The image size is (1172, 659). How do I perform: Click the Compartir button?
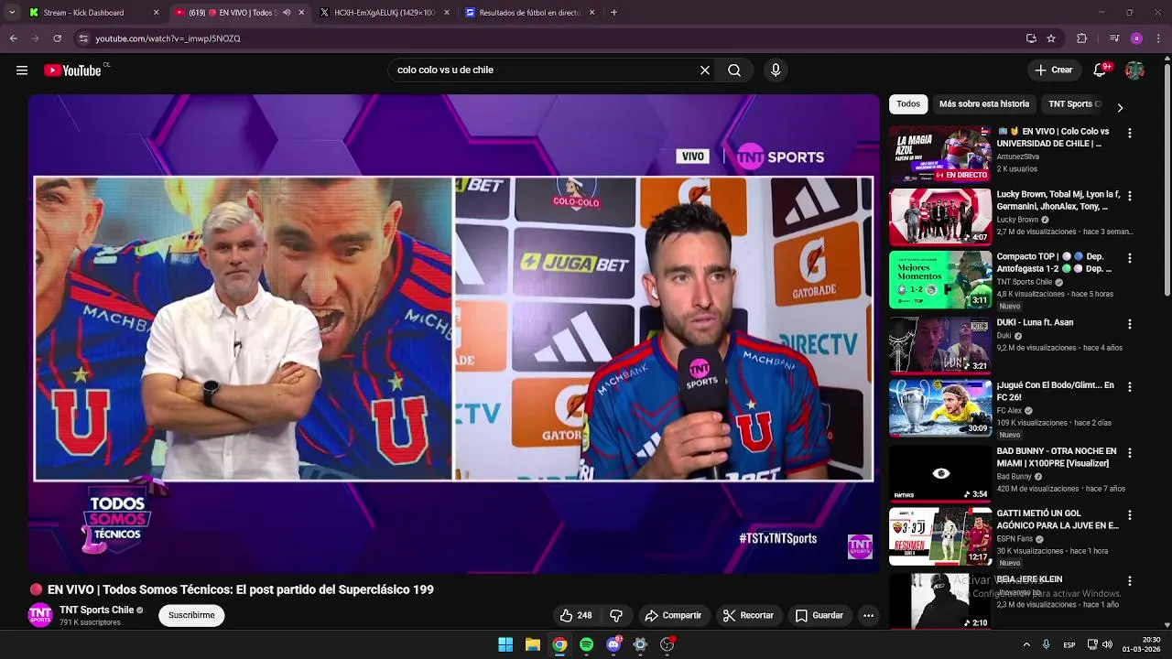click(x=673, y=616)
